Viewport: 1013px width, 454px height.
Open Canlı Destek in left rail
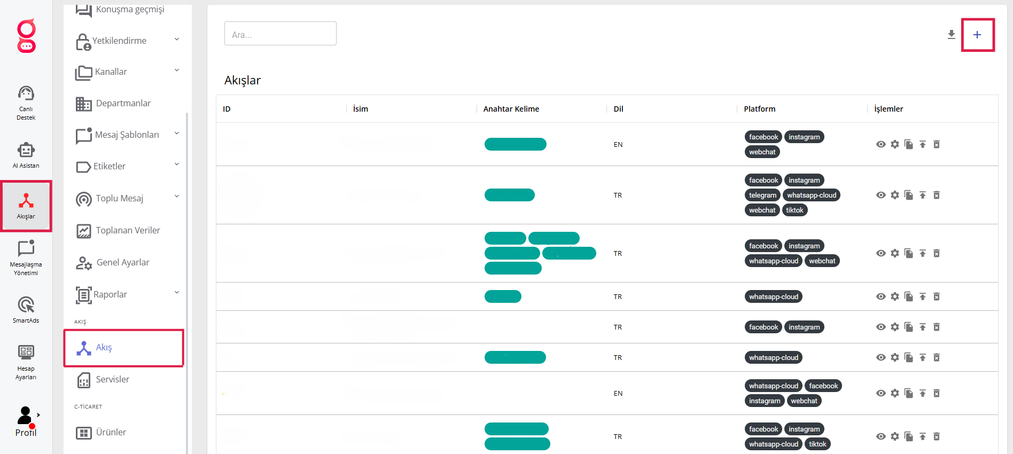coord(26,102)
